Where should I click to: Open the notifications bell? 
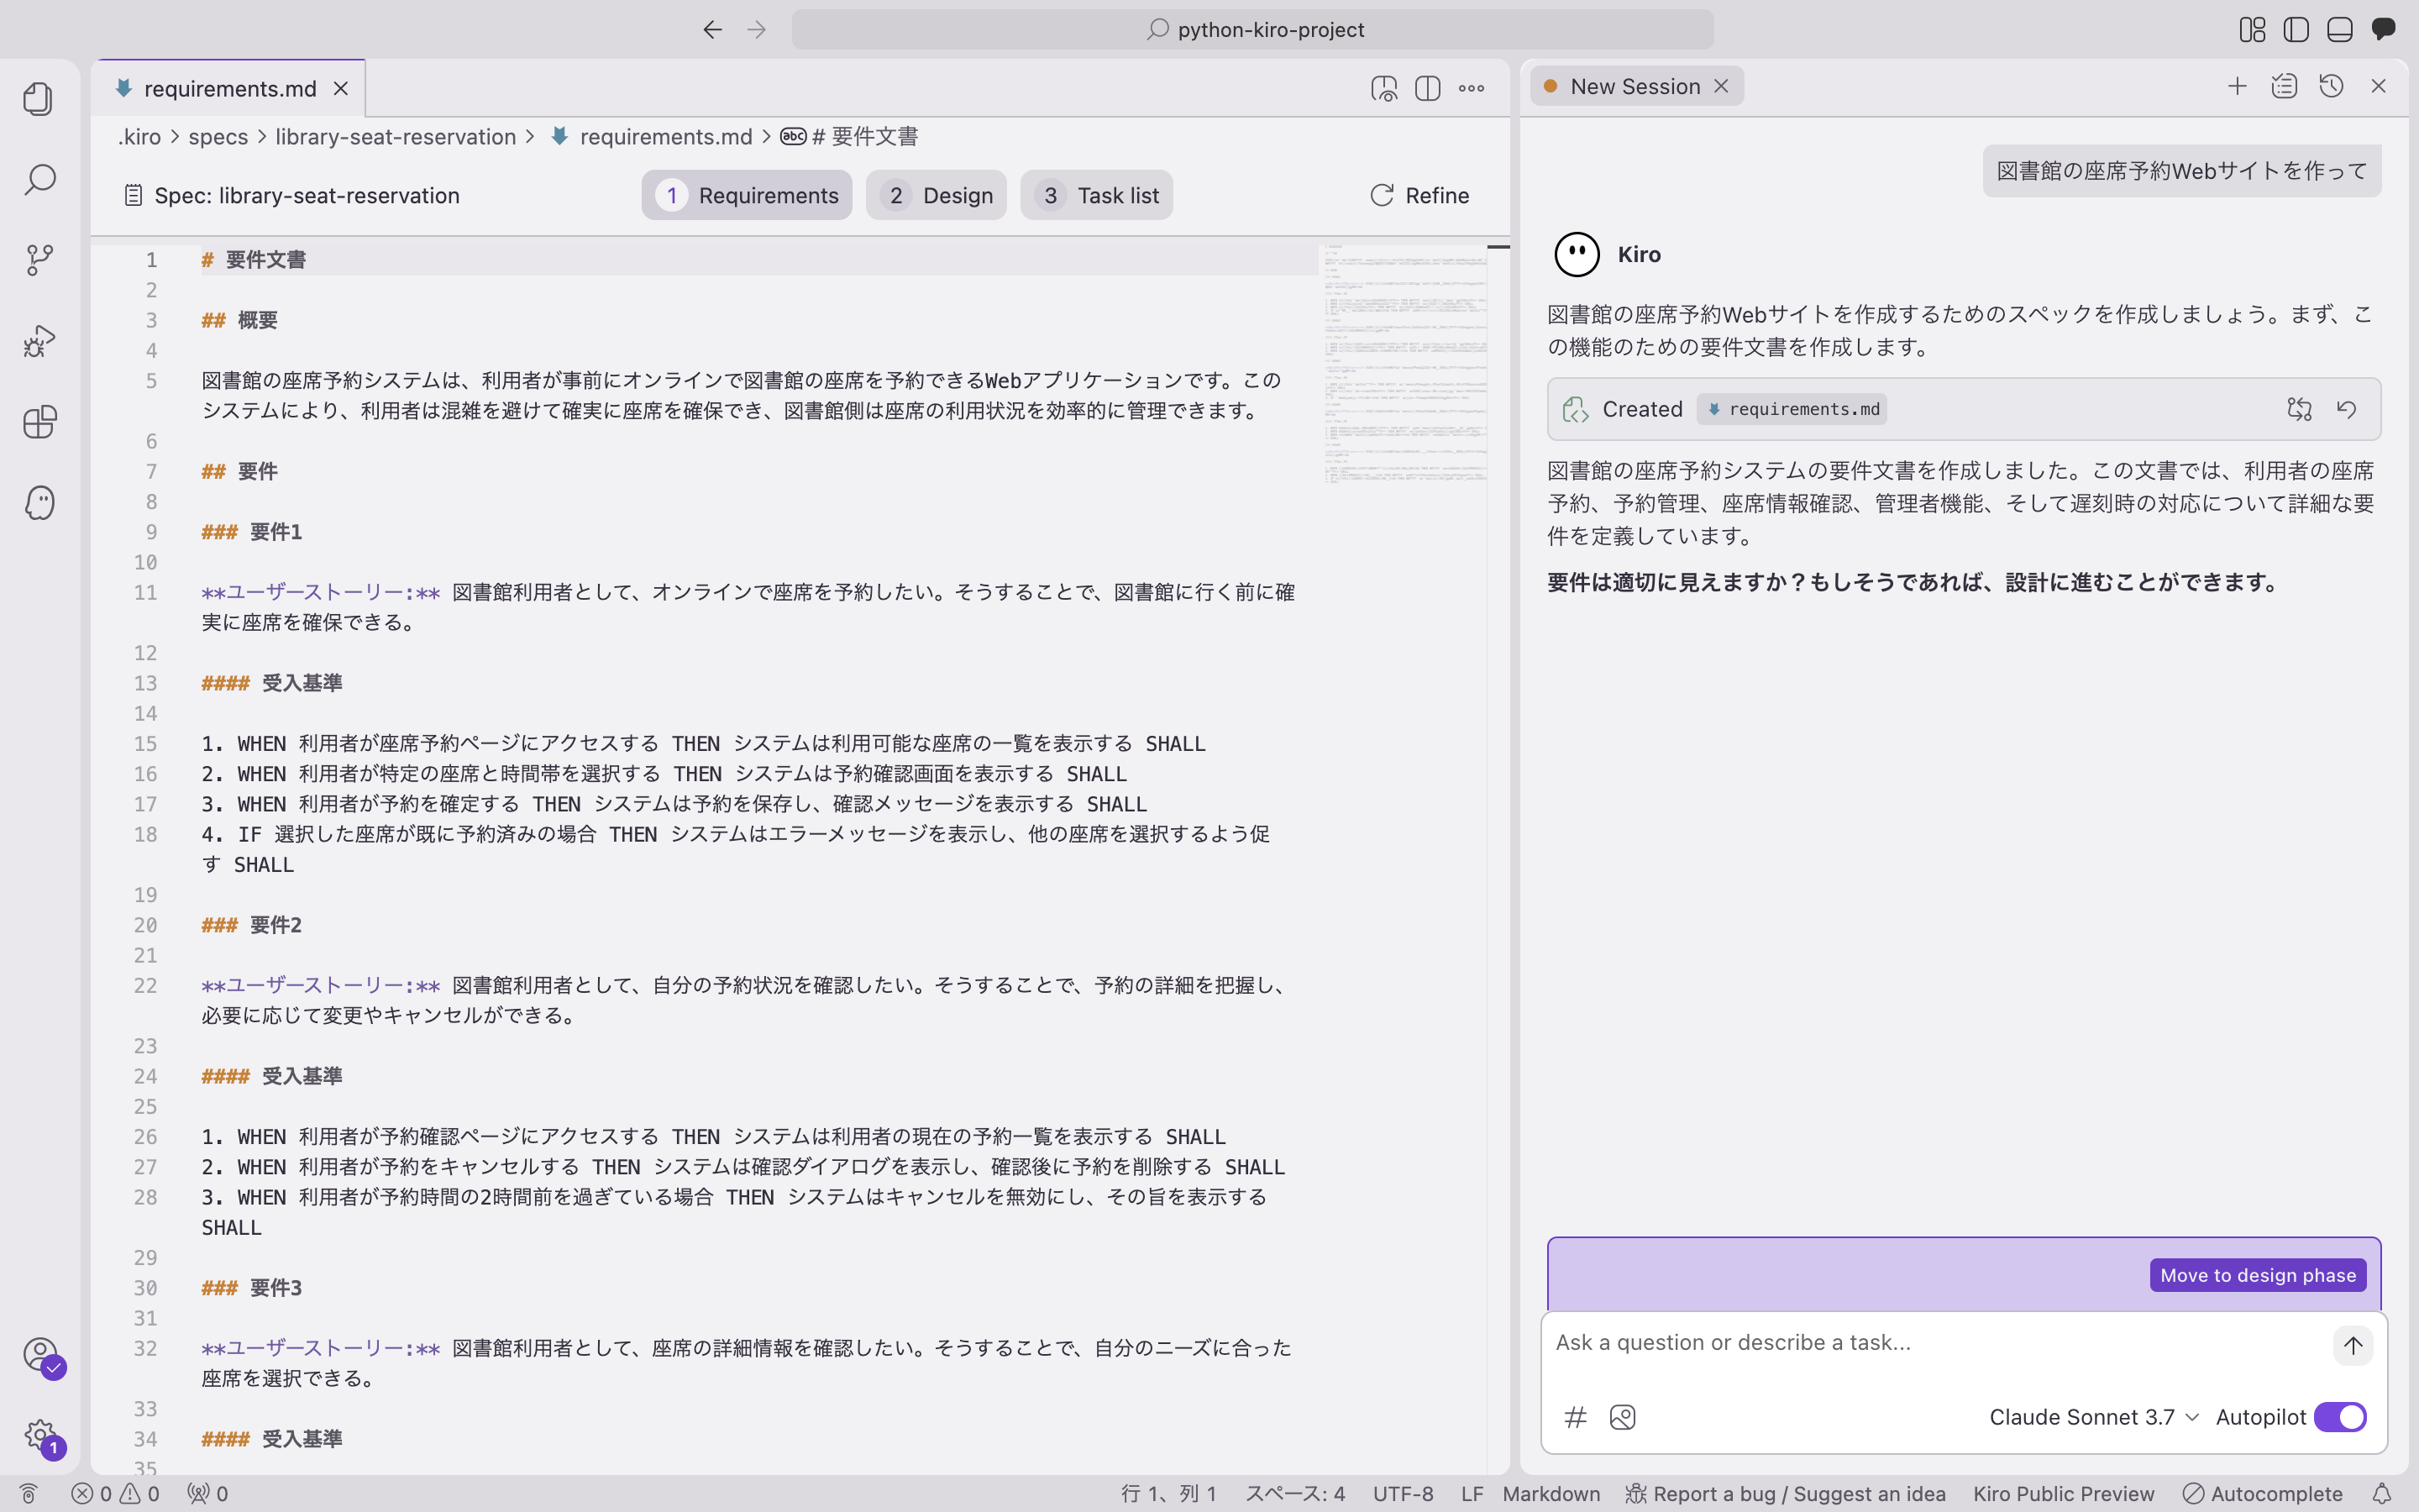pos(2382,1494)
